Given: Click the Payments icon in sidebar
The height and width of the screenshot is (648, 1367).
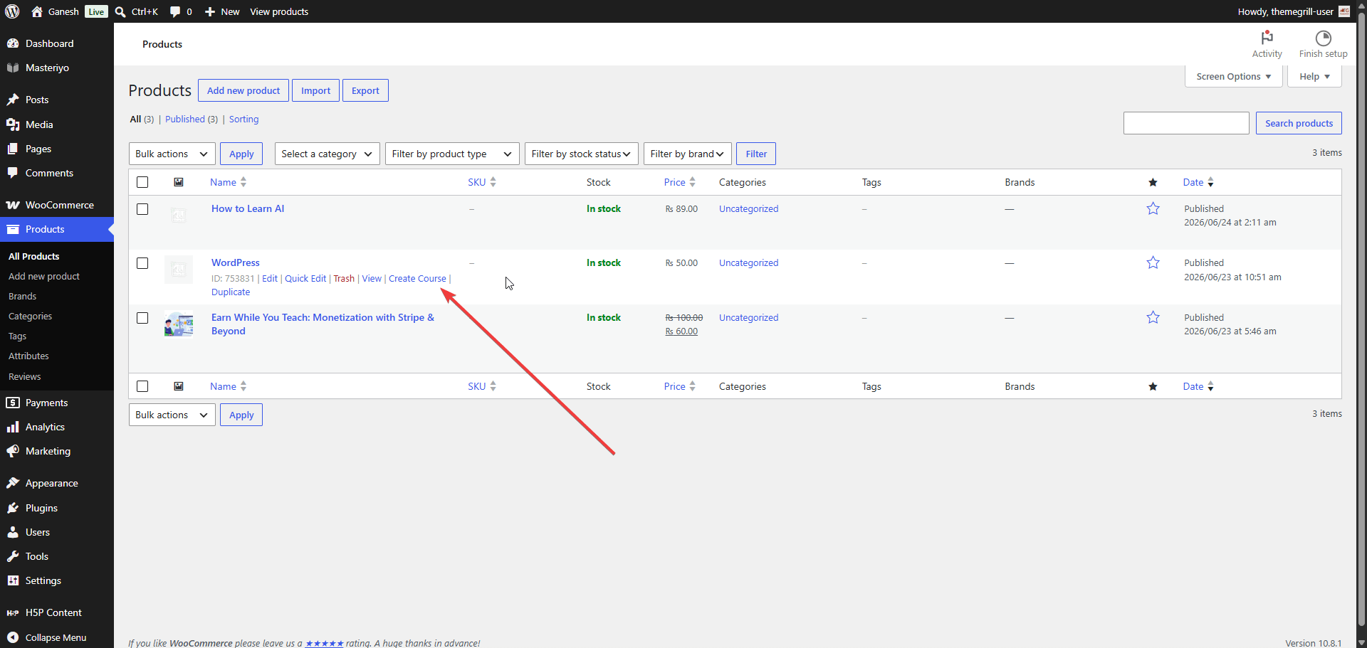Looking at the screenshot, I should (x=13, y=403).
